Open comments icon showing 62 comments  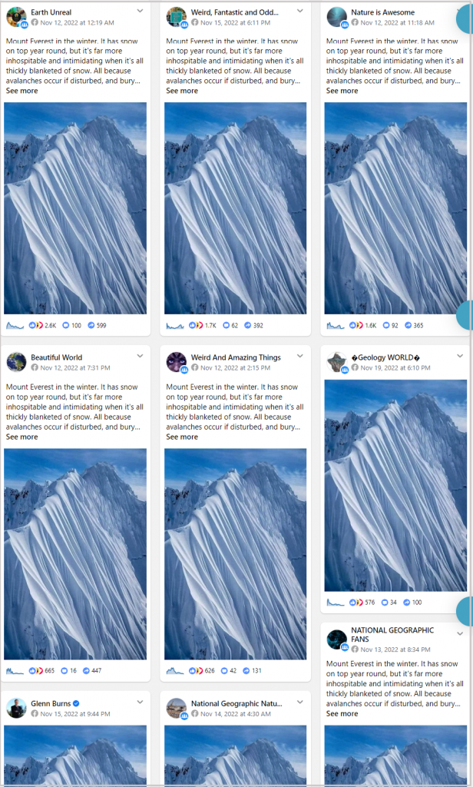226,325
